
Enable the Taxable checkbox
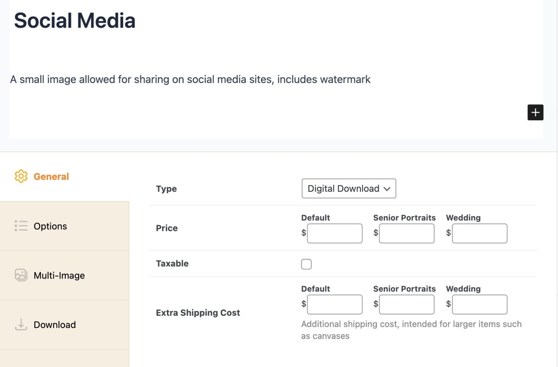coord(306,264)
